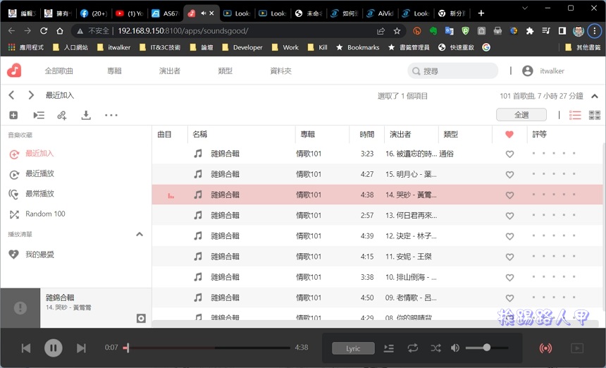Open the Developer bookmarks folder
Image resolution: width=606 pixels, height=368 pixels.
click(x=242, y=47)
